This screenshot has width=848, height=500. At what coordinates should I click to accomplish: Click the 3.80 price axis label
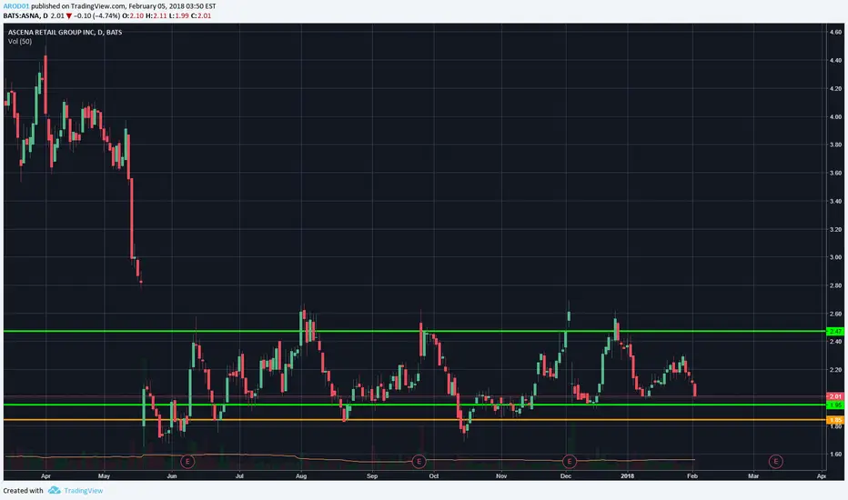tap(835, 145)
